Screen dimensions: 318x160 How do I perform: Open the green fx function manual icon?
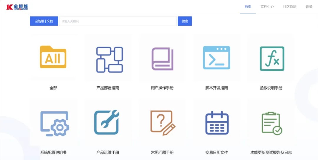272,59
